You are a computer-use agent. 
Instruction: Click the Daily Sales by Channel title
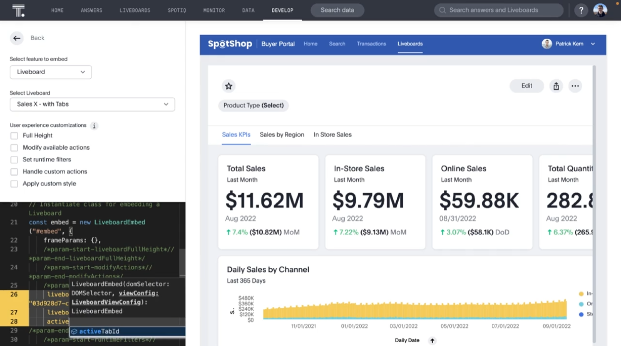pos(268,270)
